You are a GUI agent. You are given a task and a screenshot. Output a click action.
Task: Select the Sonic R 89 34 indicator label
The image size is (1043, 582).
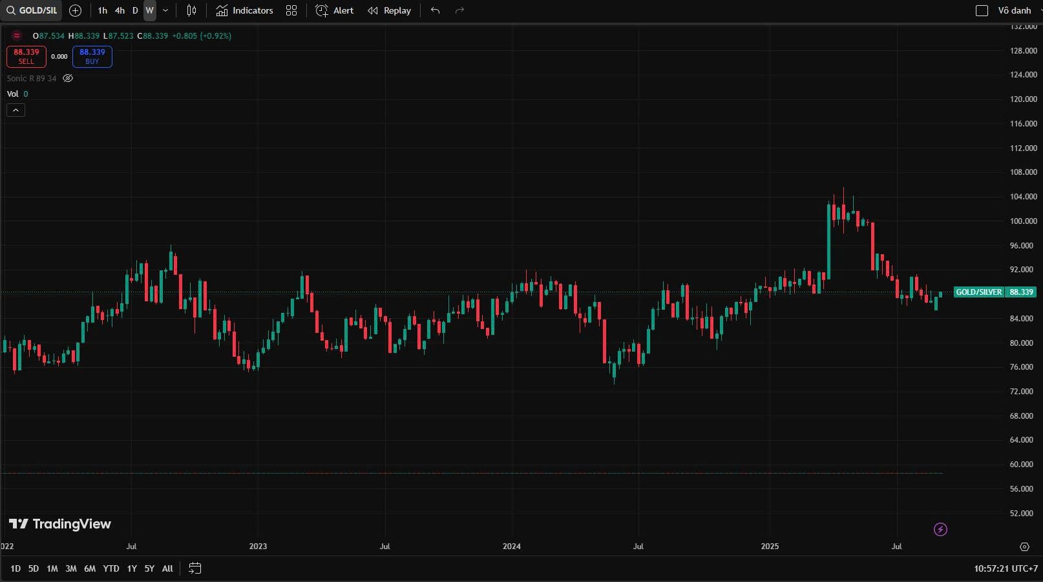32,78
